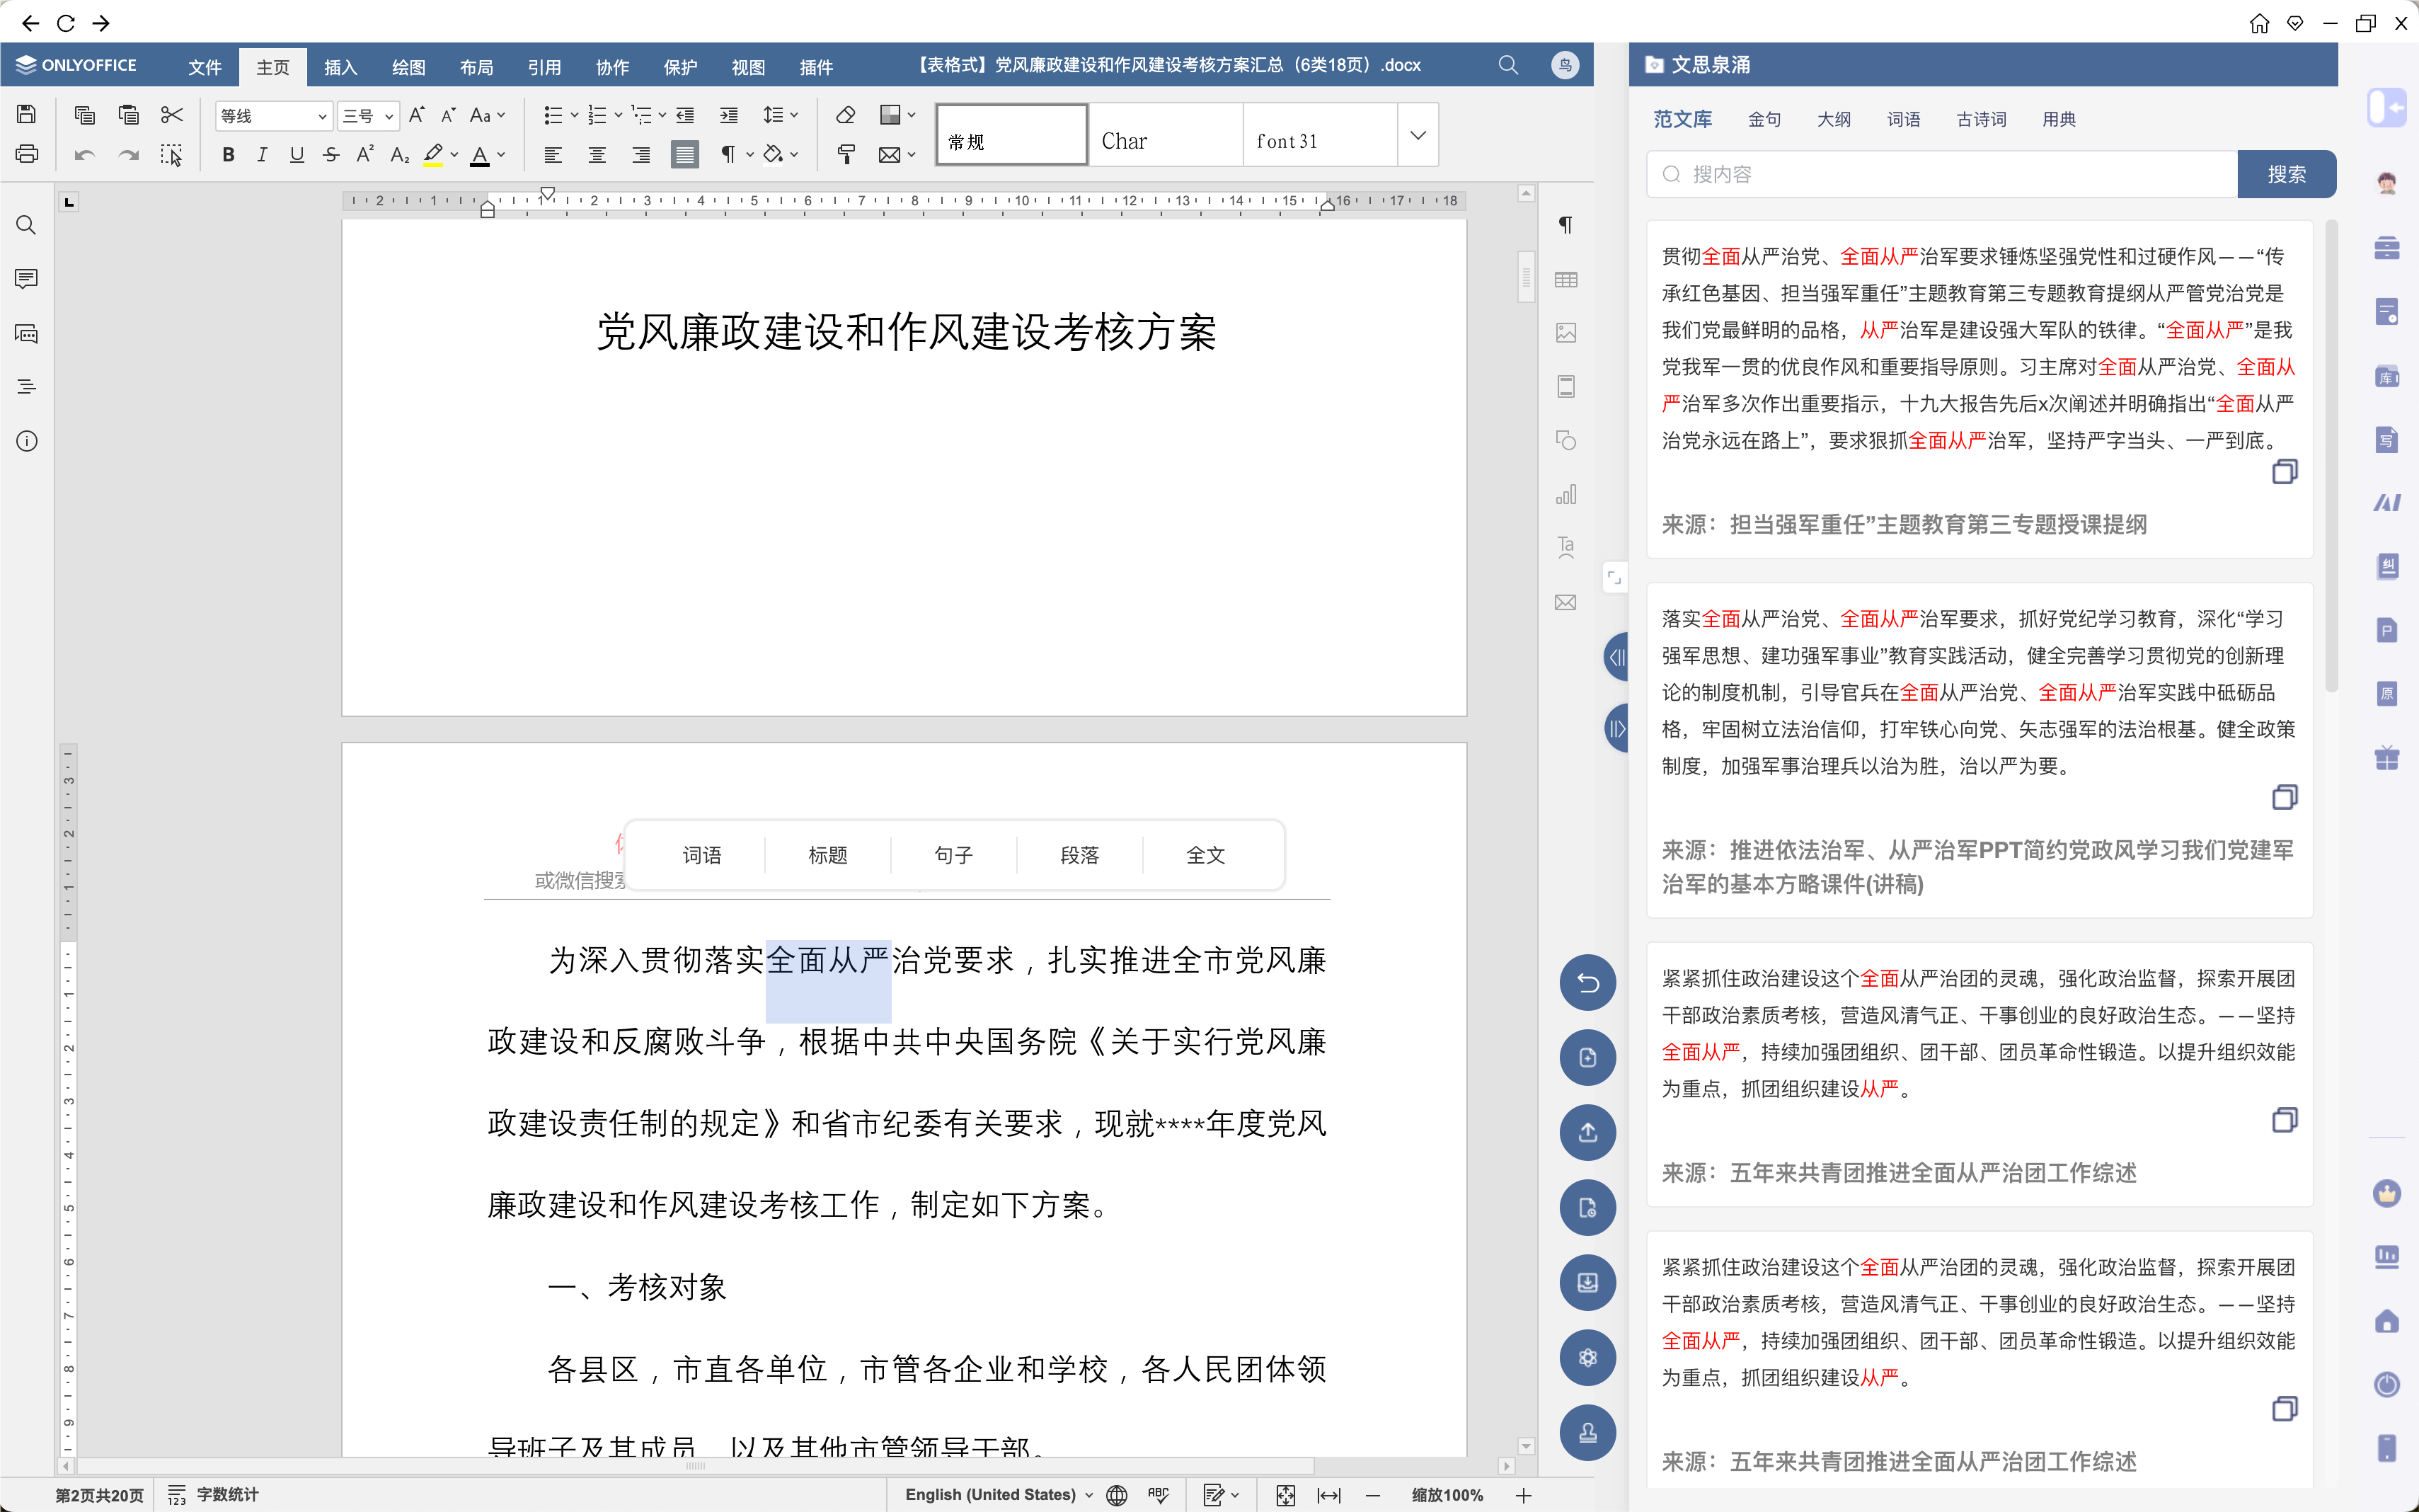2419x1512 pixels.
Task: Toggle strikethrough formatting
Action: coord(332,155)
